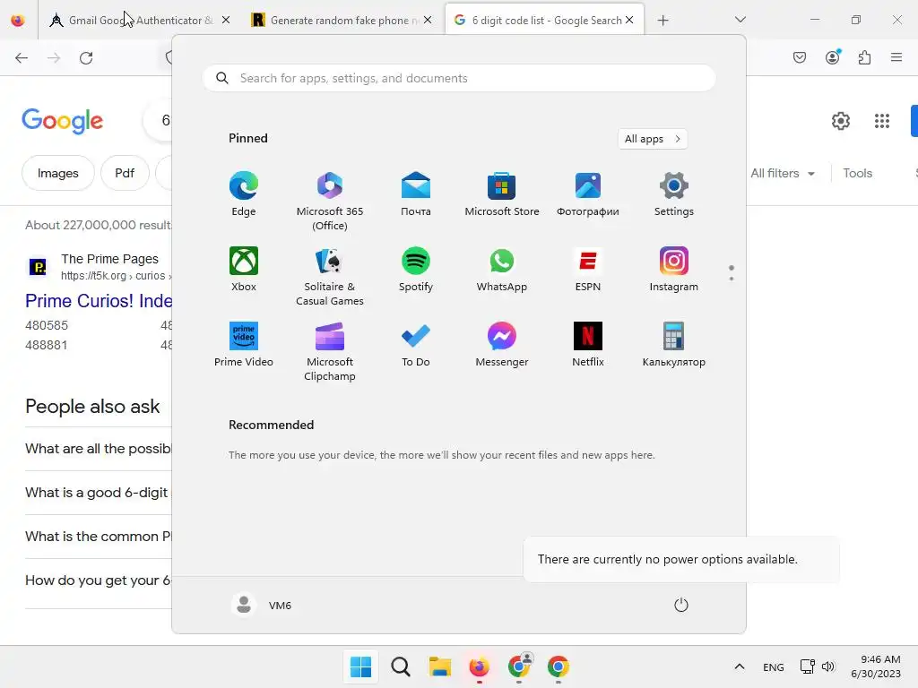
Task: Open Microsoft Store from pinned apps
Action: coord(502,194)
